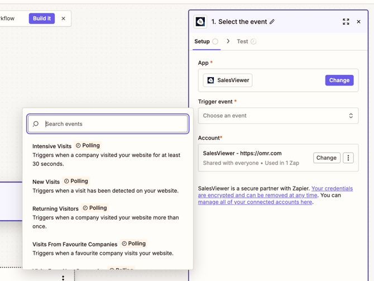Open the Choose an event dropdown
The height and width of the screenshot is (281, 374).
click(x=278, y=116)
